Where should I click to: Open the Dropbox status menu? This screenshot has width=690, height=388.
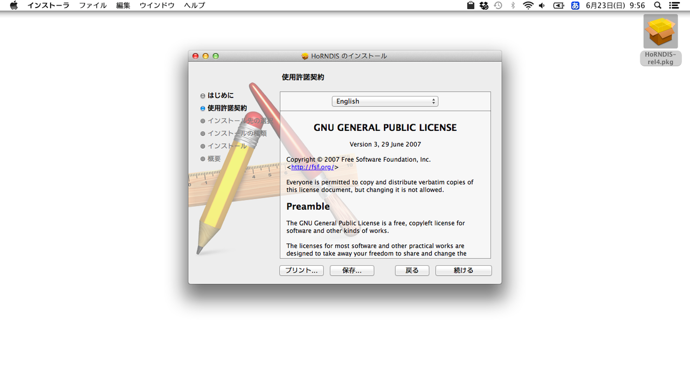click(484, 5)
